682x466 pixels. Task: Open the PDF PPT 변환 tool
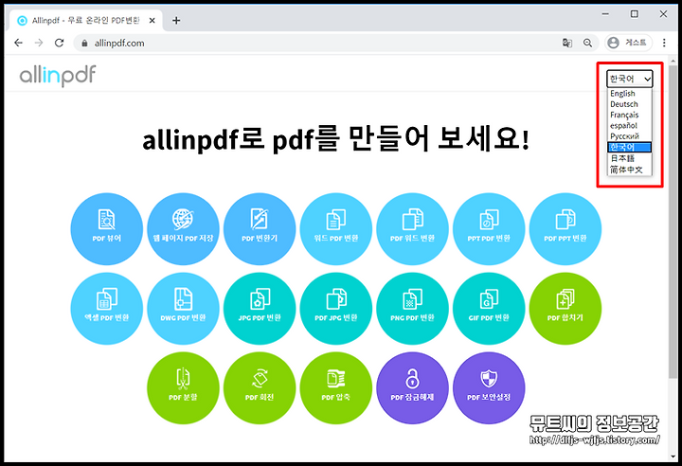(x=565, y=229)
